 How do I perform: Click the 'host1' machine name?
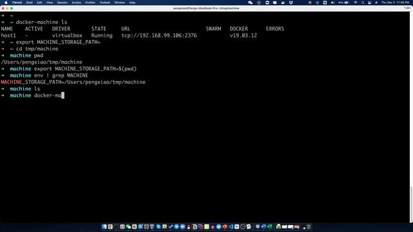click(8, 35)
